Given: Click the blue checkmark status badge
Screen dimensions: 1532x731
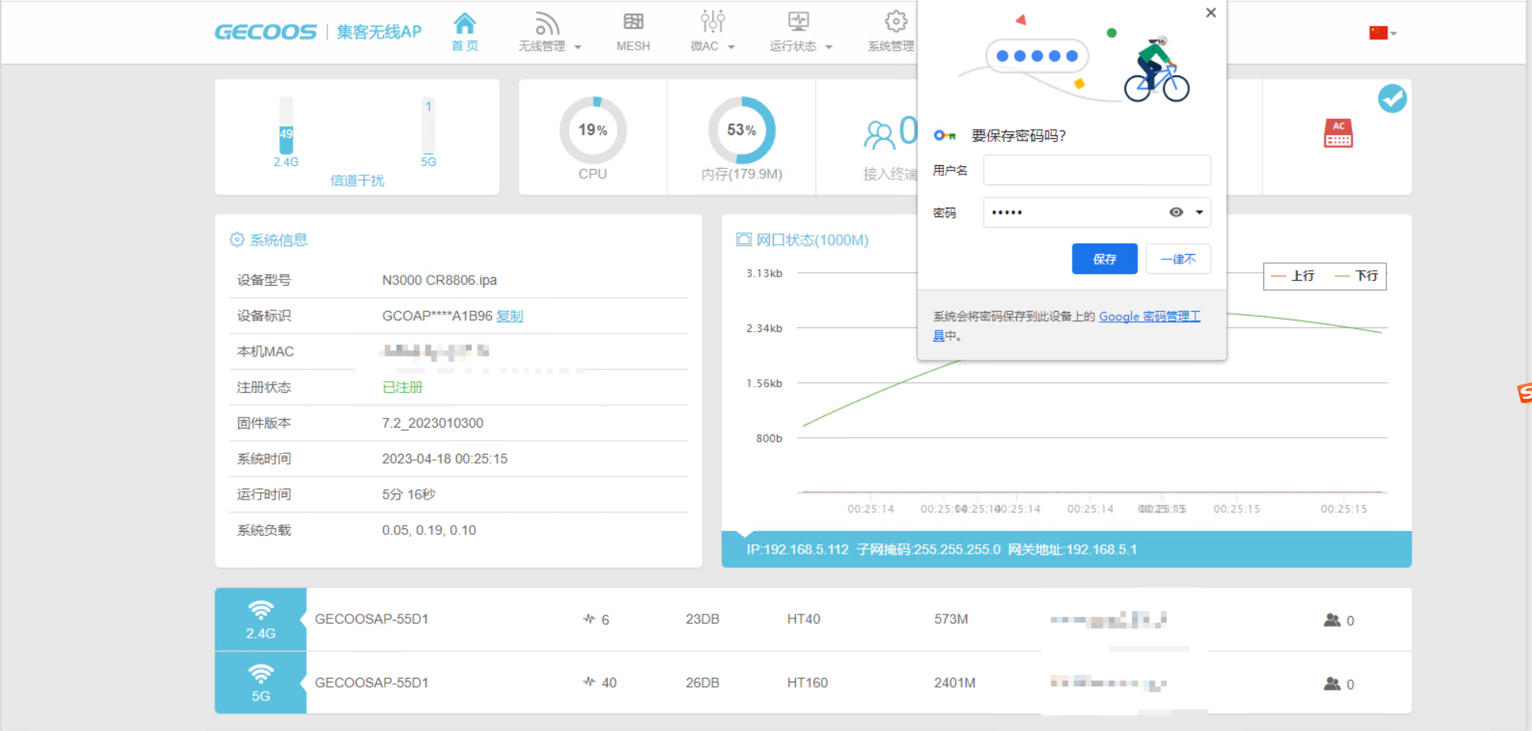Looking at the screenshot, I should tap(1392, 99).
